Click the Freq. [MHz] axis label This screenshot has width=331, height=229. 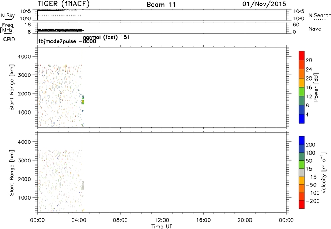point(7,28)
